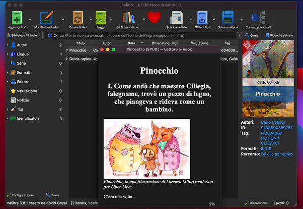This screenshot has height=209, width=303.
Task: Click the Converti libri icon
Action: point(78,18)
